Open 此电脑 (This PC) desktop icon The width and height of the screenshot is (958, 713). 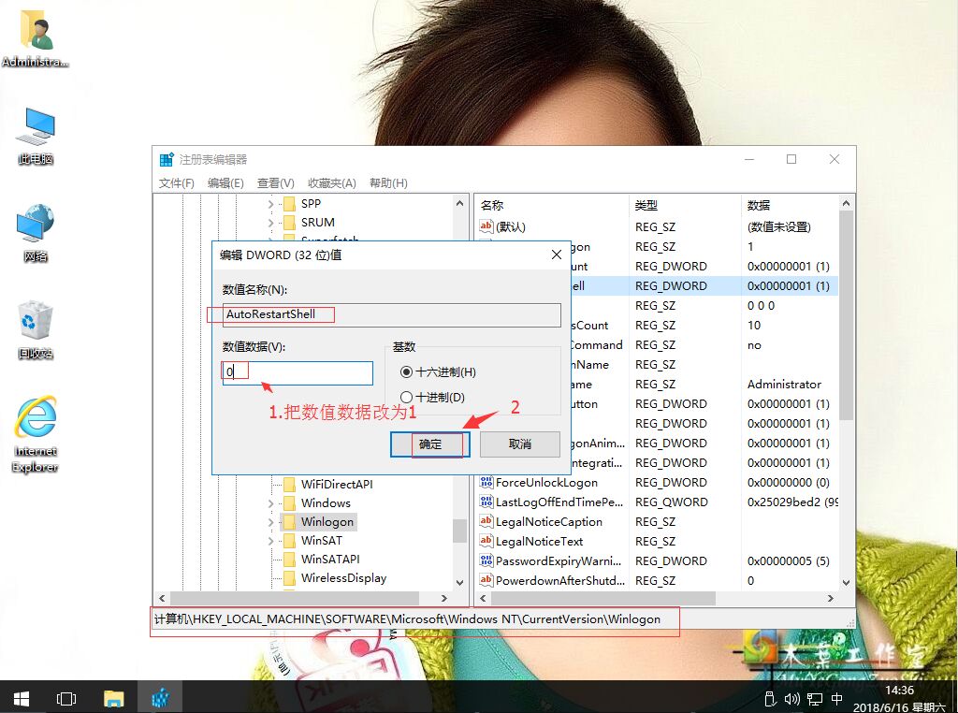click(34, 131)
